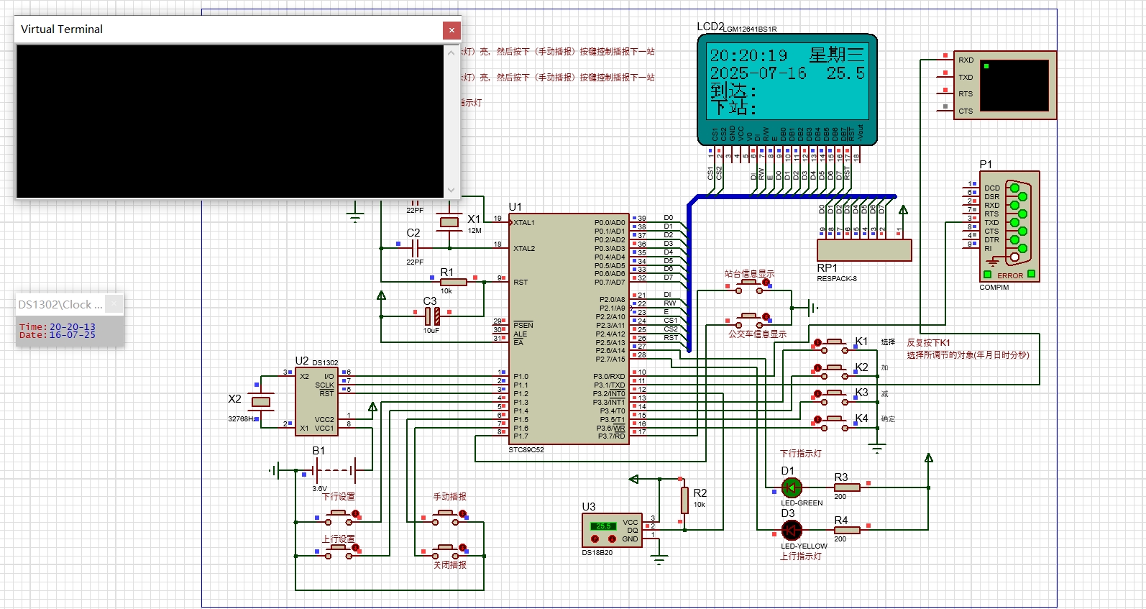Click the 反复按下K1 instruction text

(x=928, y=343)
